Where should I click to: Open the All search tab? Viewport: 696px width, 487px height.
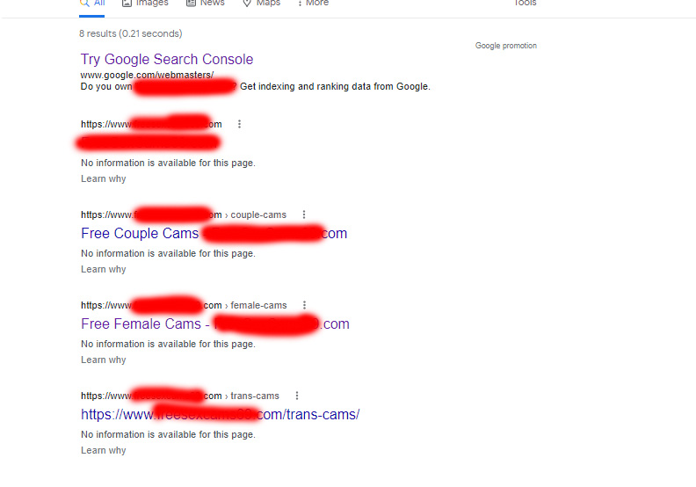(92, 4)
